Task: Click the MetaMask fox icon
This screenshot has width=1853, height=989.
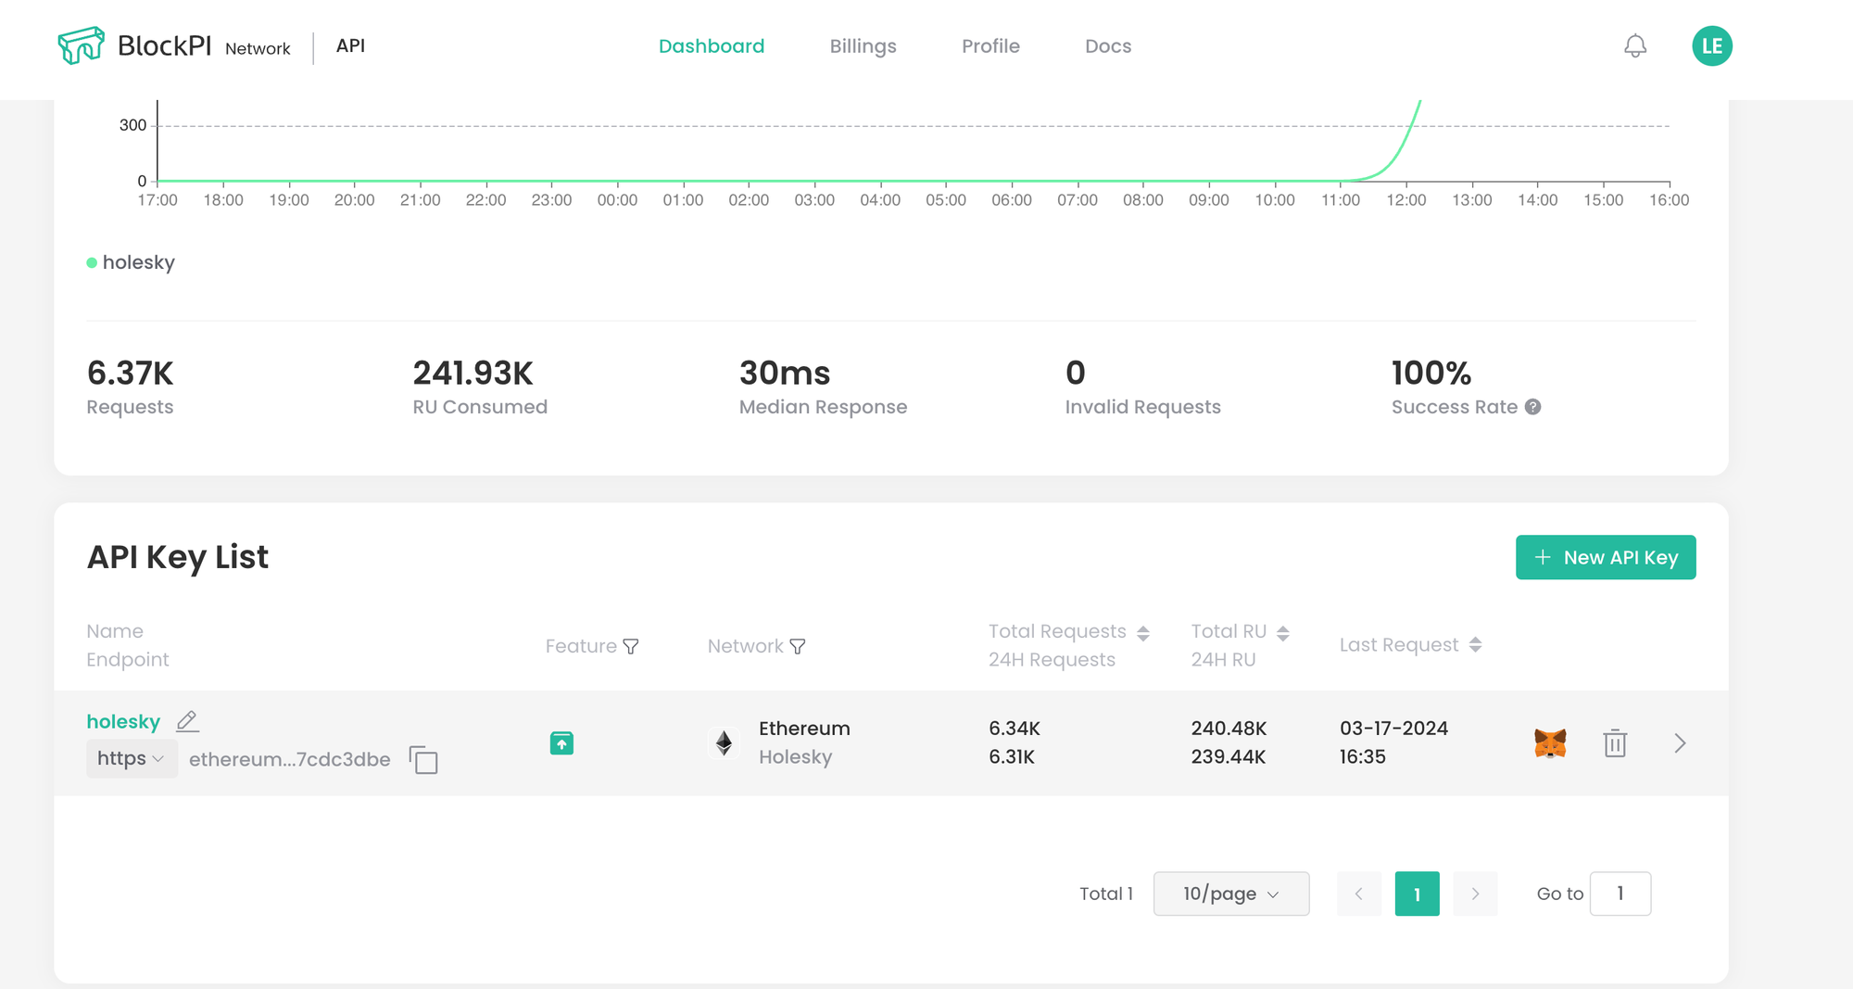Action: click(x=1549, y=743)
